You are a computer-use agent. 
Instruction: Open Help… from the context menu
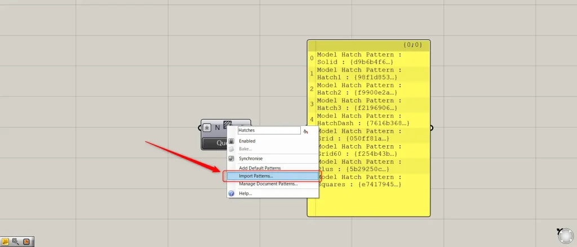point(273,194)
